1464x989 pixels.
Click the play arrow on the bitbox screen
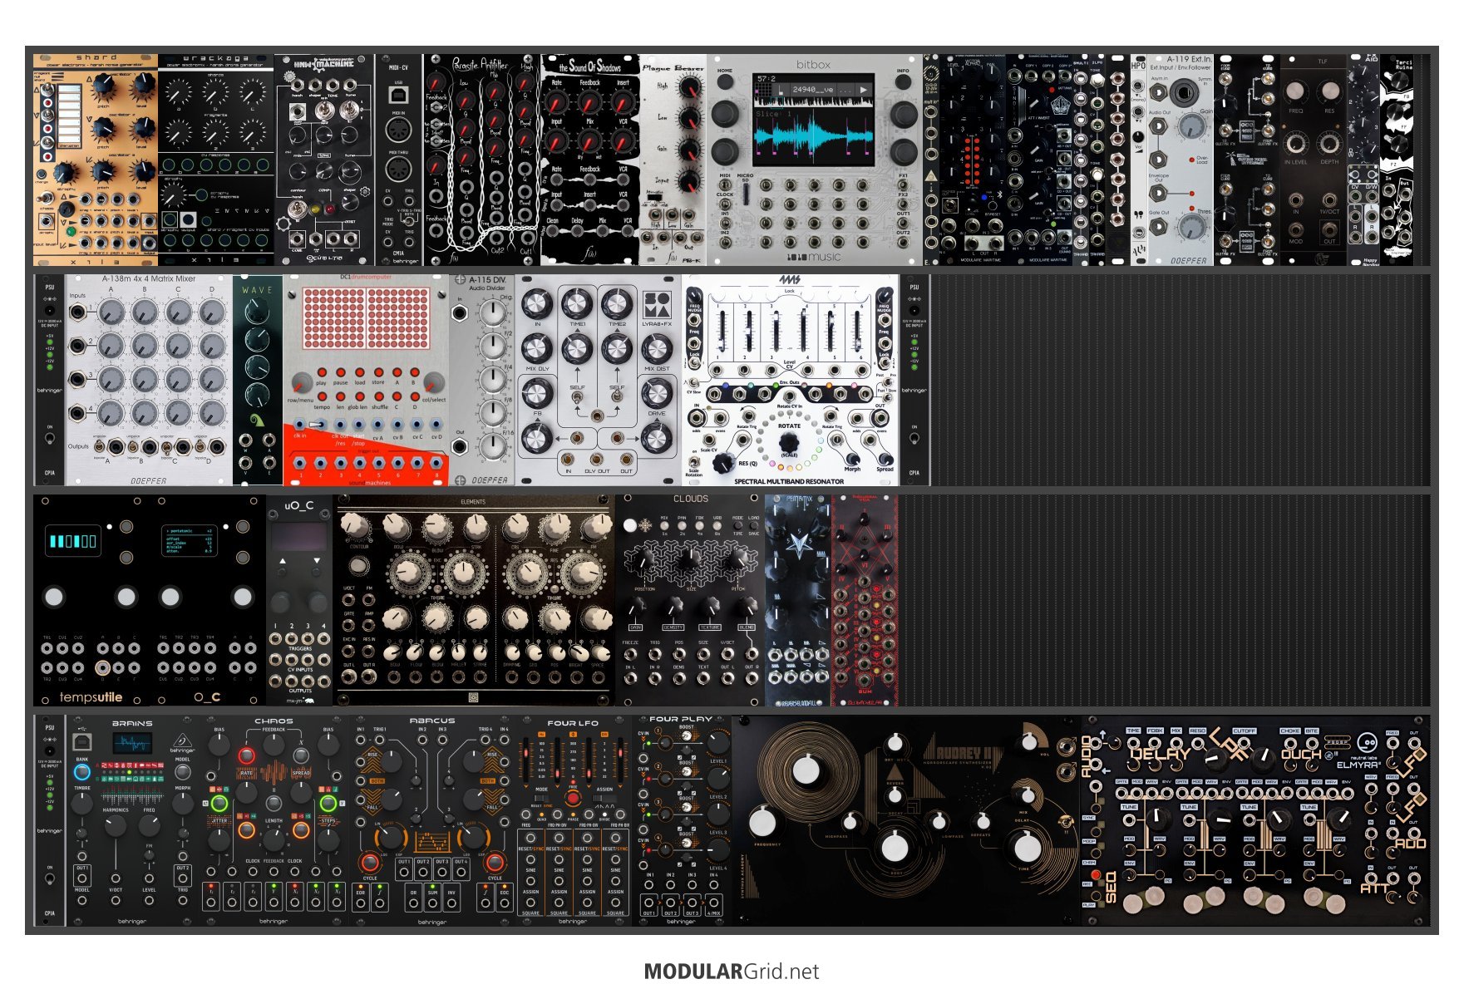(x=864, y=89)
